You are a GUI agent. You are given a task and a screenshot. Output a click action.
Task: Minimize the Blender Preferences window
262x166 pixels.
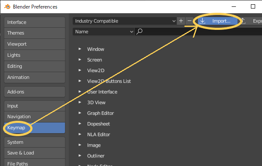pos(234,6)
